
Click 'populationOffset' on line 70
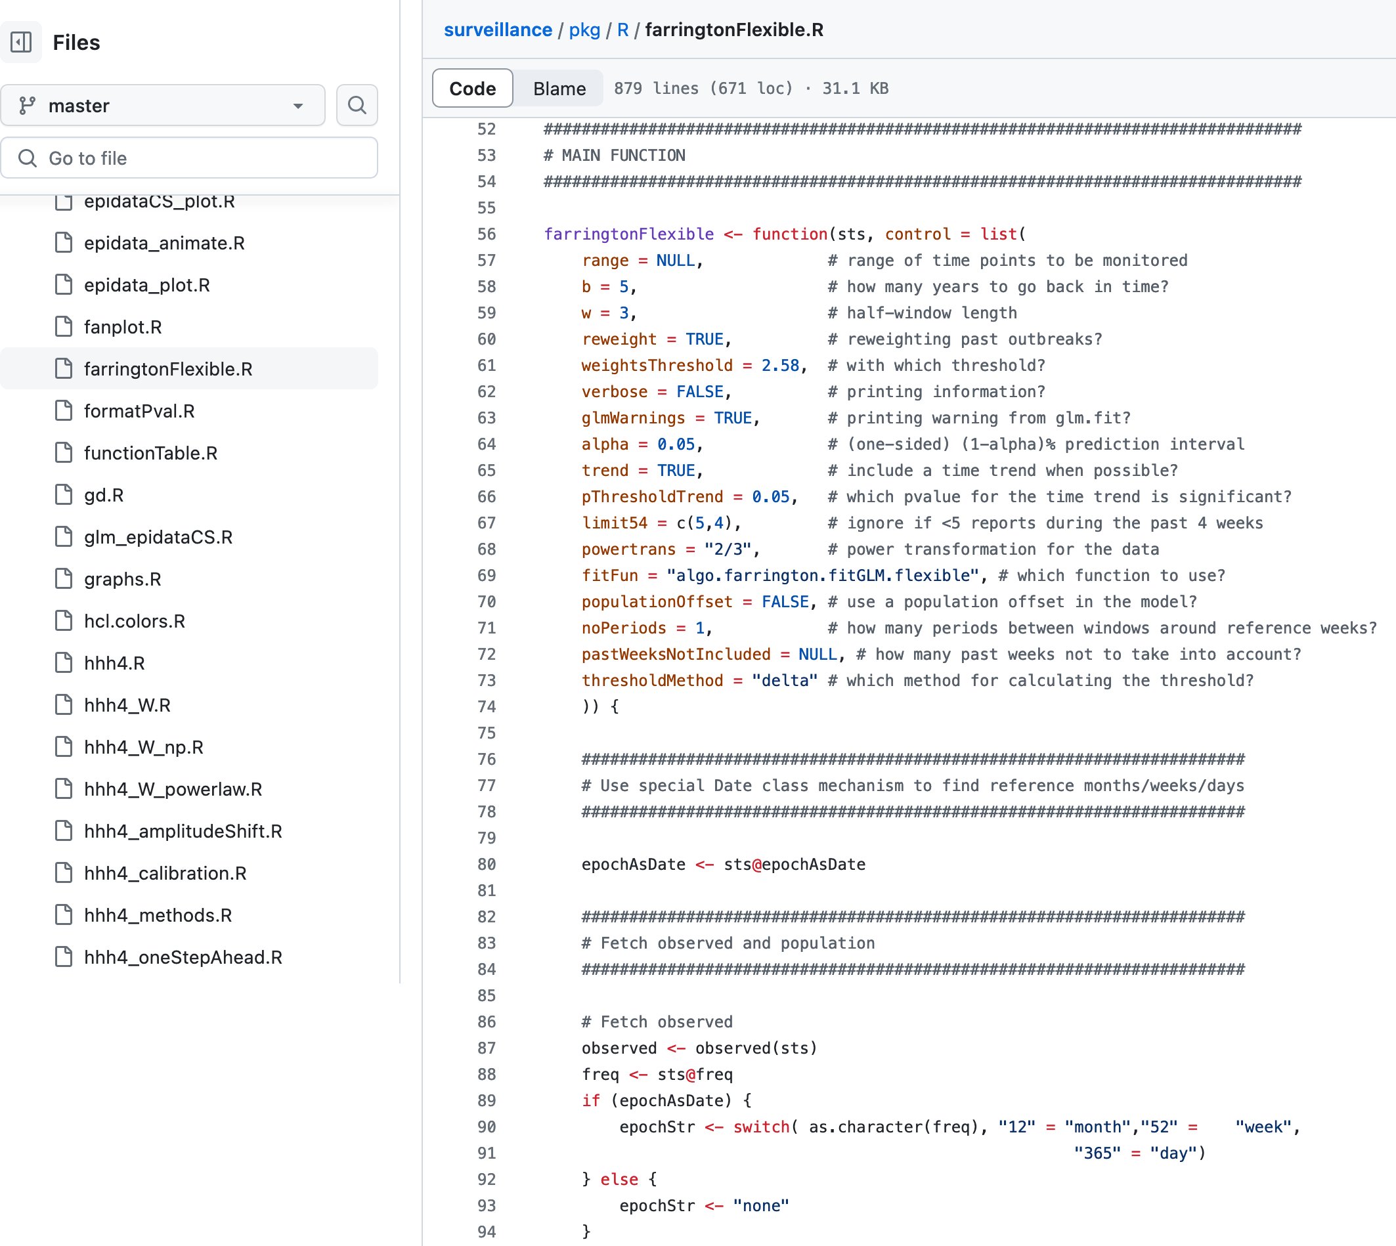click(657, 602)
